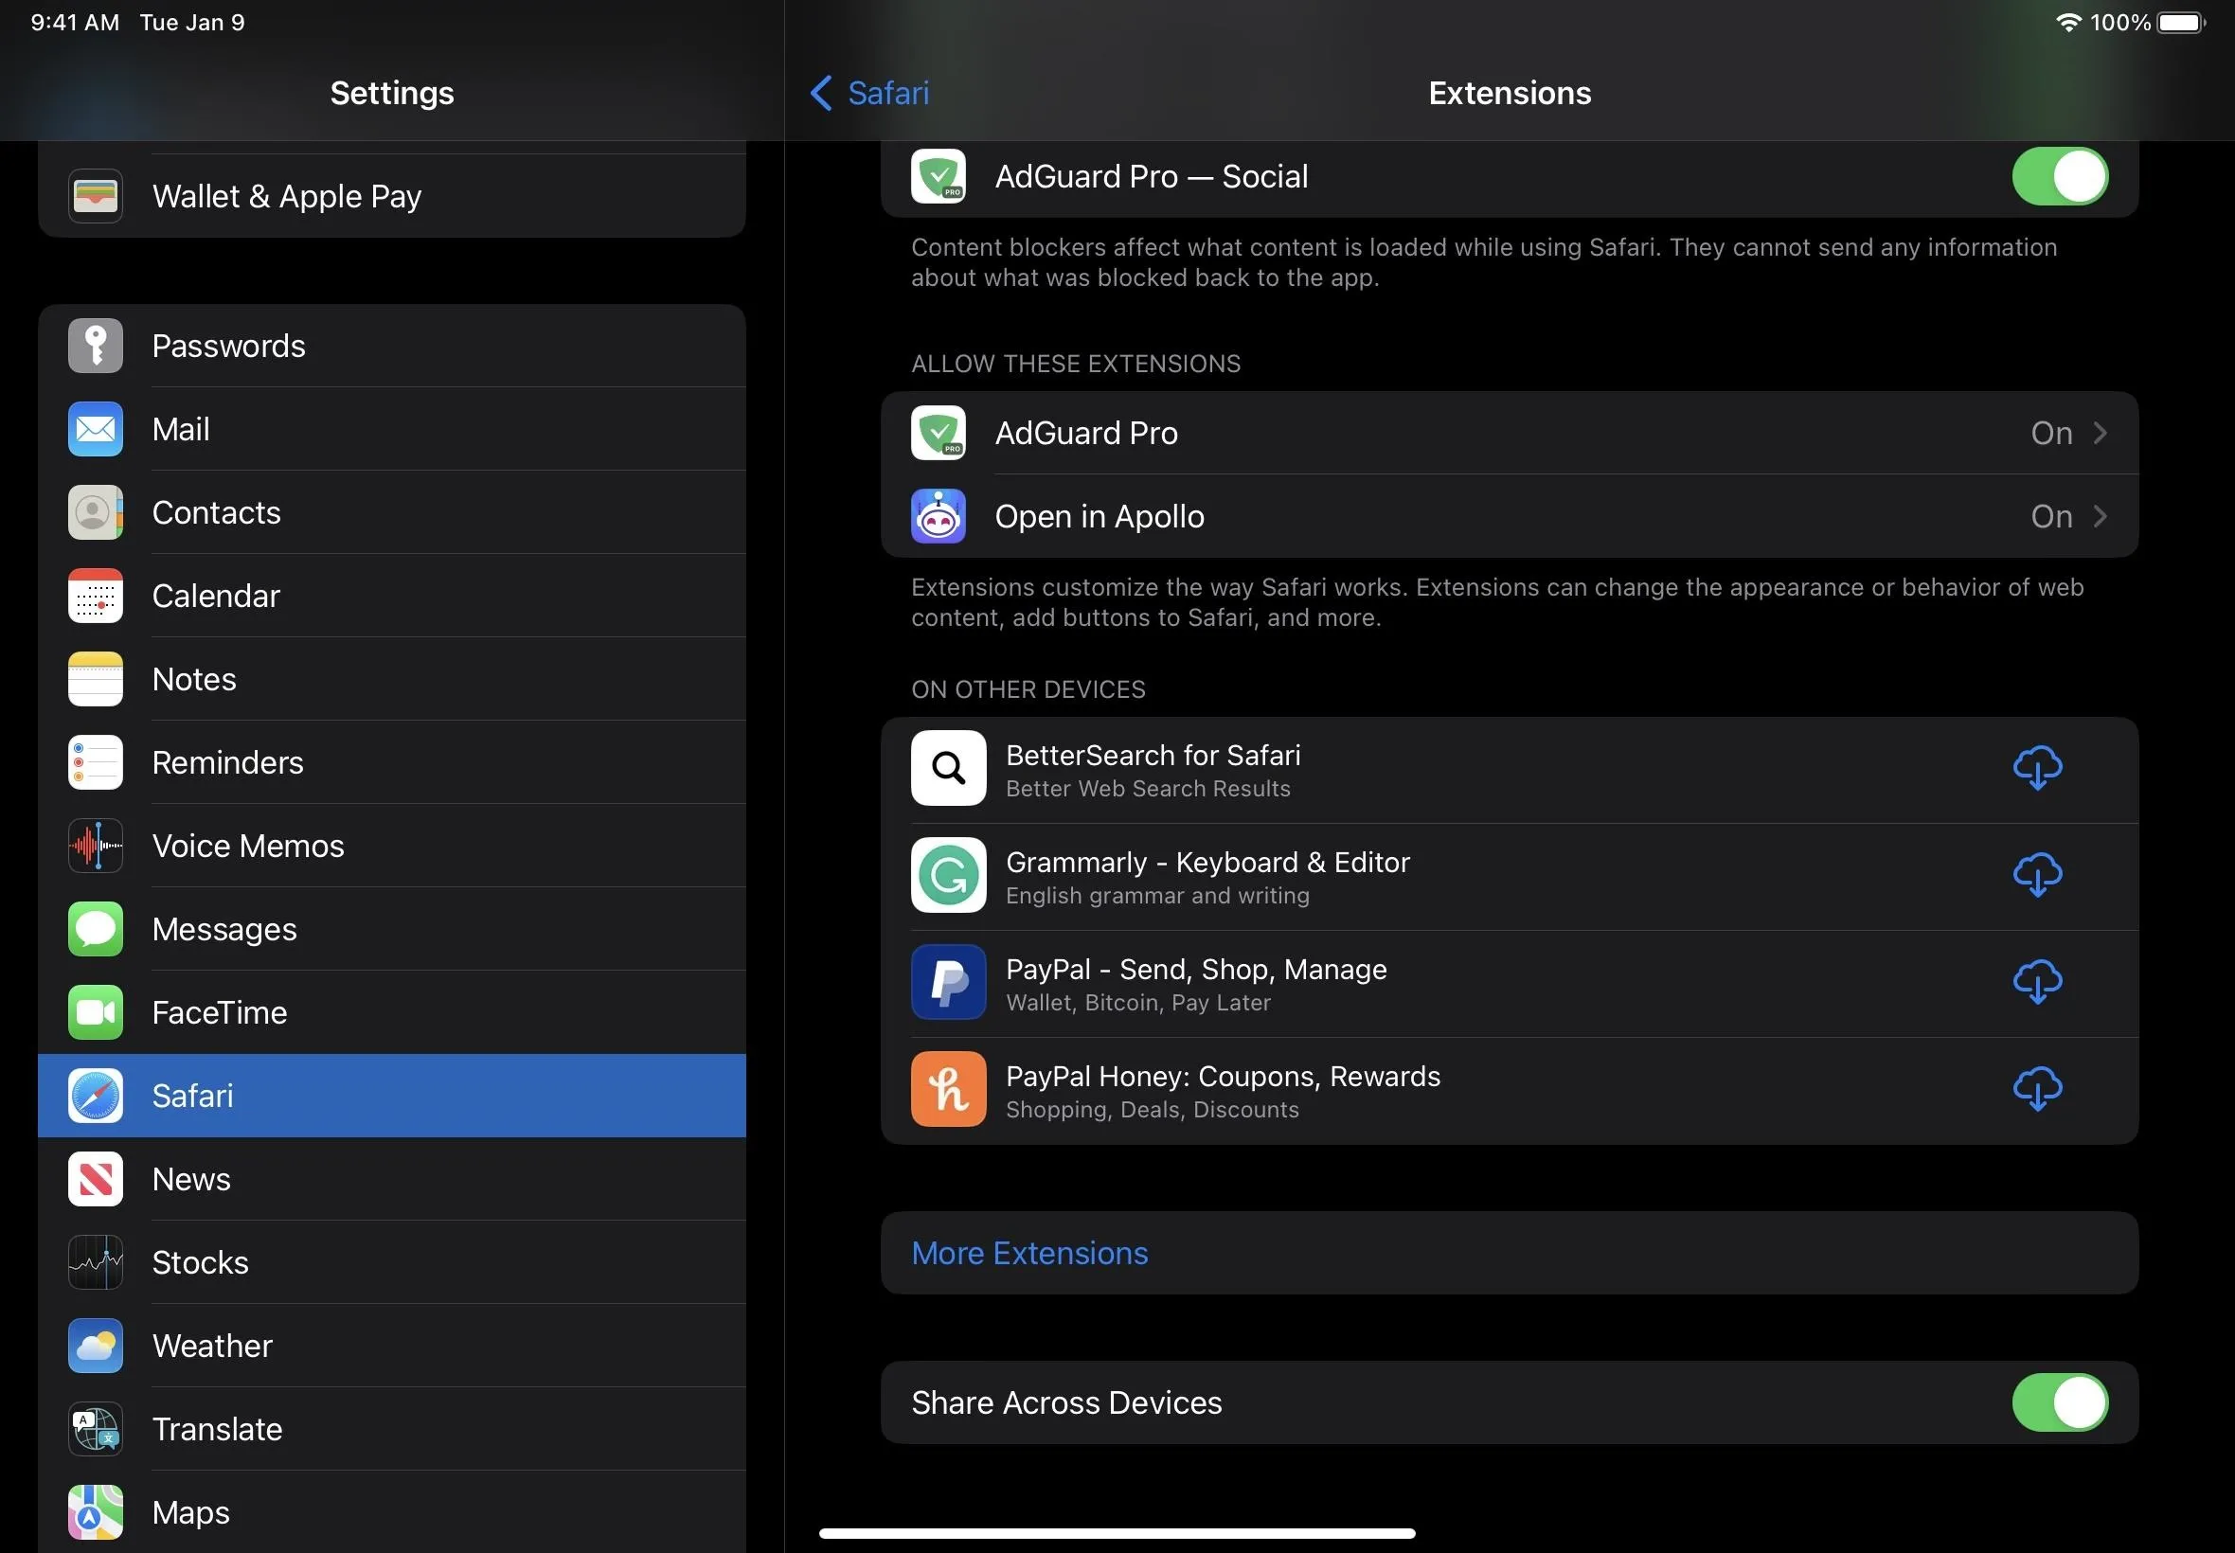Tap the FaceTime camera icon
2235x1553 pixels.
coord(96,1013)
